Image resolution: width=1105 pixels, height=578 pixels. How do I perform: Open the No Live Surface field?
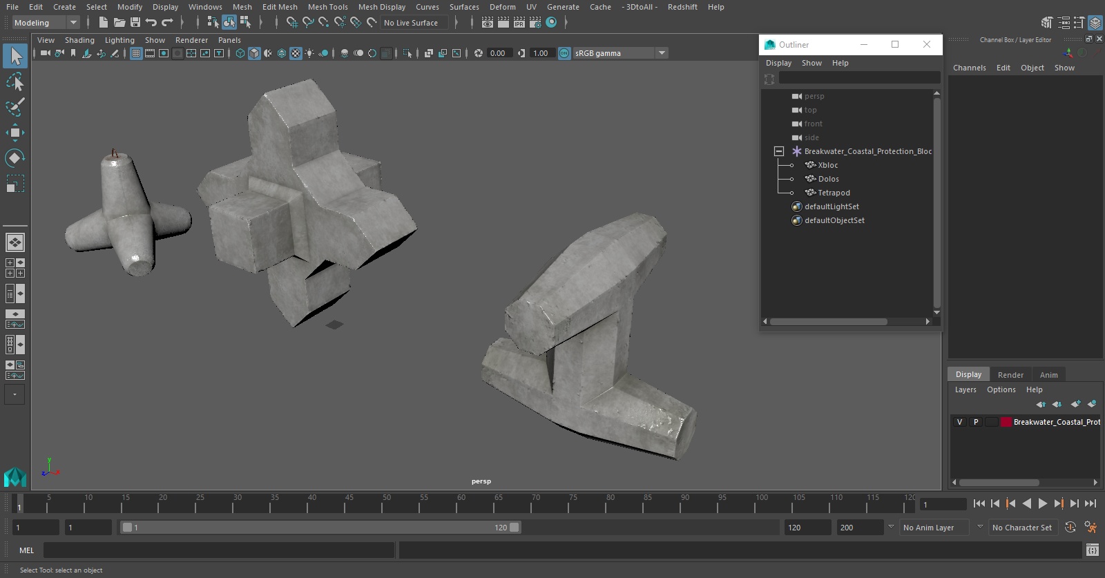click(x=414, y=23)
